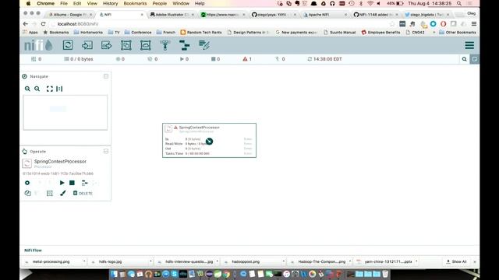Screen dimensions: 499x280
Task: Click the bookmark star in address bar
Action: click(x=392, y=24)
